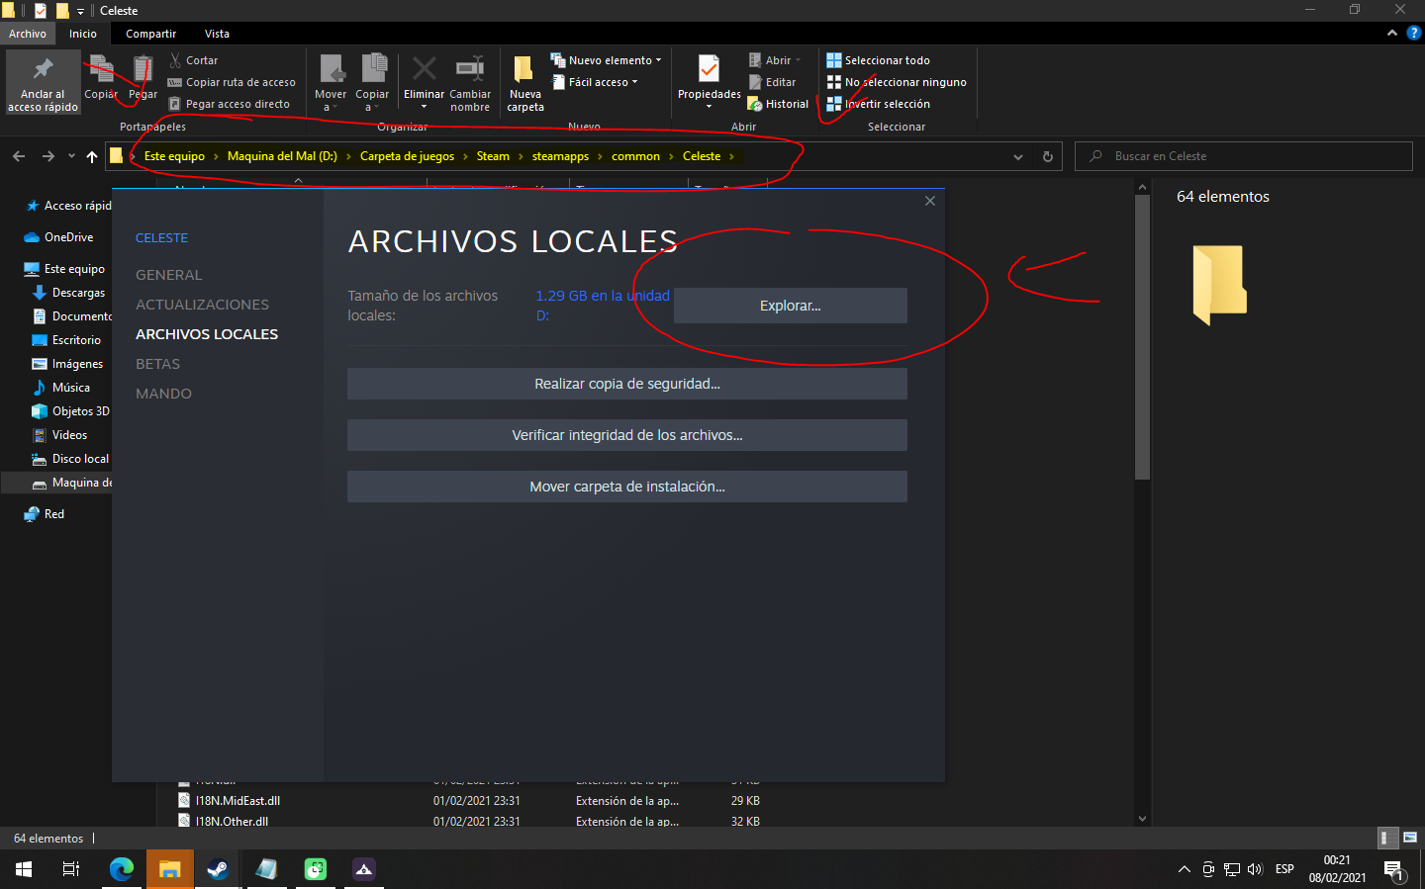Image resolution: width=1425 pixels, height=889 pixels.
Task: Click Editar in the Abrir group
Action: click(x=772, y=82)
